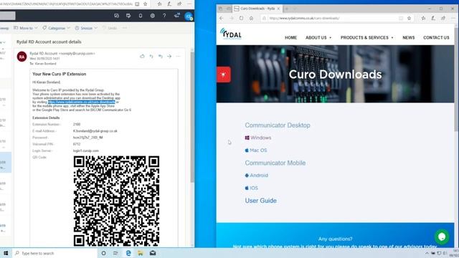The height and width of the screenshot is (258, 459).
Task: Select the Curo Downloads browser tab
Action: (x=257, y=9)
